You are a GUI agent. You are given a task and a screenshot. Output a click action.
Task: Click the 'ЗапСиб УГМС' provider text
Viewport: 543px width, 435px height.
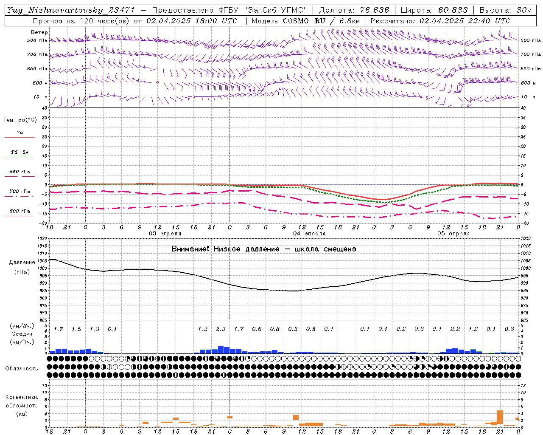(275, 10)
